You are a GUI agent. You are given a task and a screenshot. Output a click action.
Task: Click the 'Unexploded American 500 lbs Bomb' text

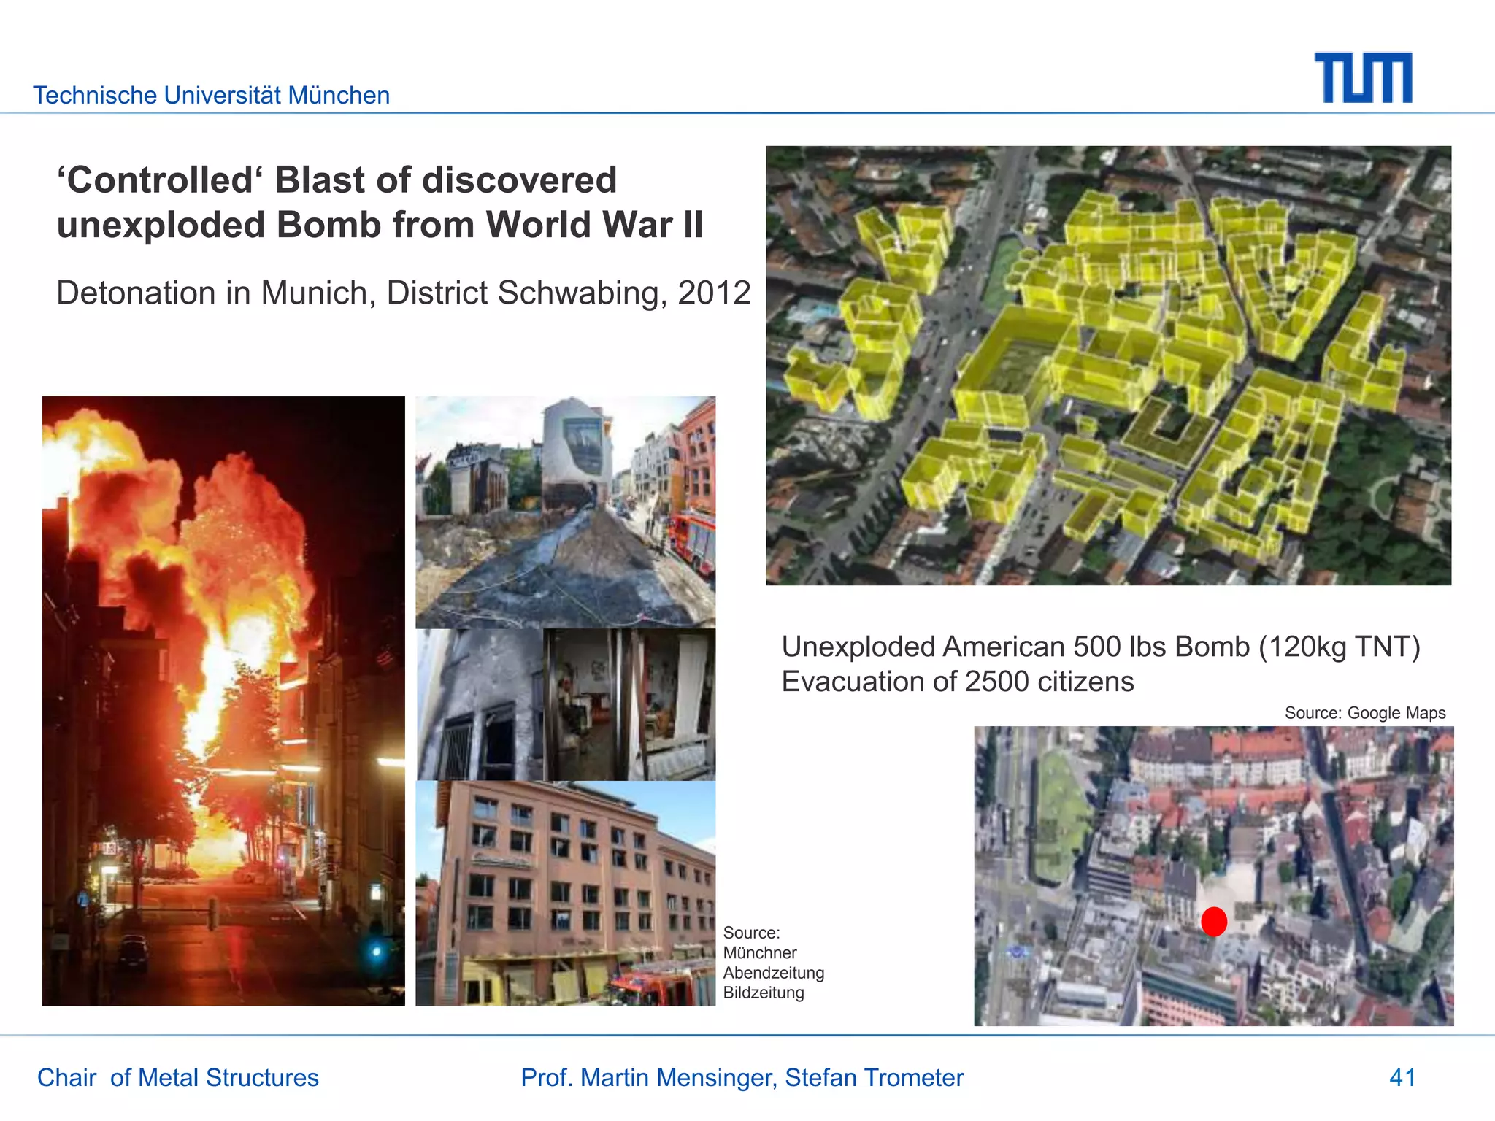[x=1100, y=647]
